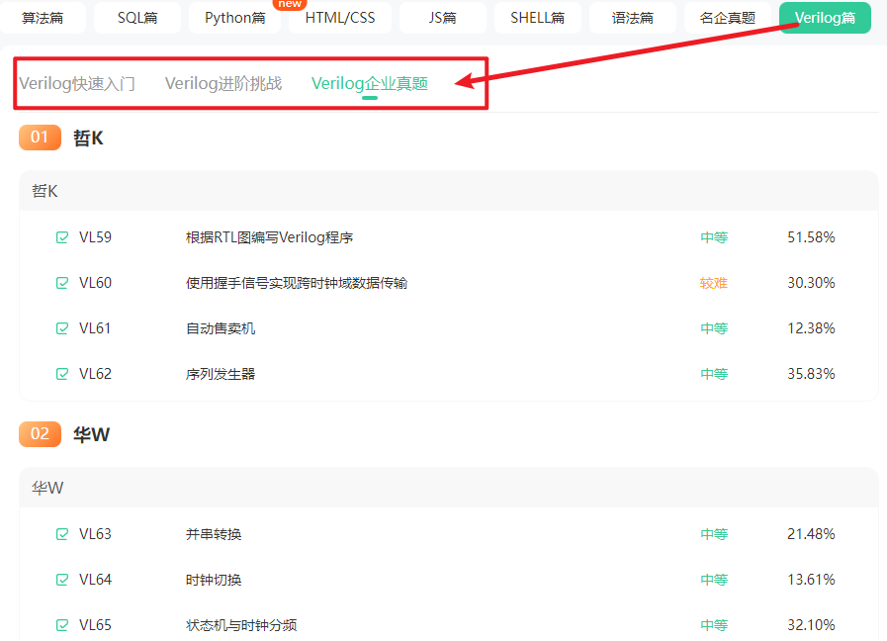Click the VL63 problem number
Viewport: 887px width, 641px height.
click(x=95, y=533)
